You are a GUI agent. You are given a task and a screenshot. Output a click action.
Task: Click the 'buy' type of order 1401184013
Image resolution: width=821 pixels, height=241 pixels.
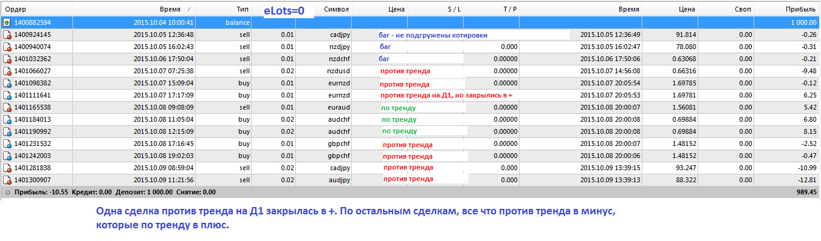point(244,119)
